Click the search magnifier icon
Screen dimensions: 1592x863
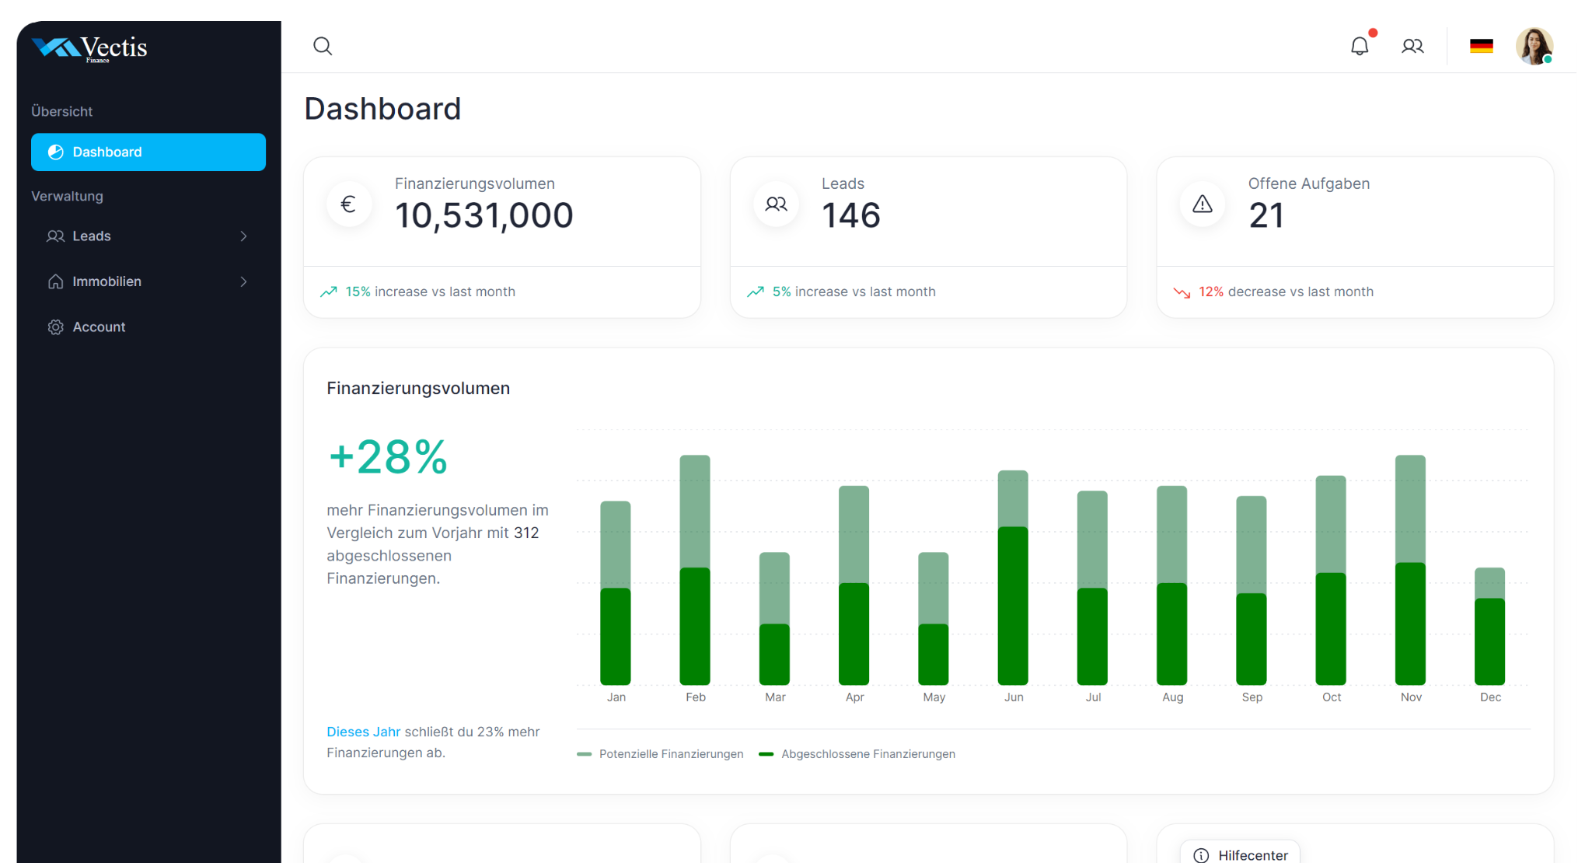pos(323,47)
